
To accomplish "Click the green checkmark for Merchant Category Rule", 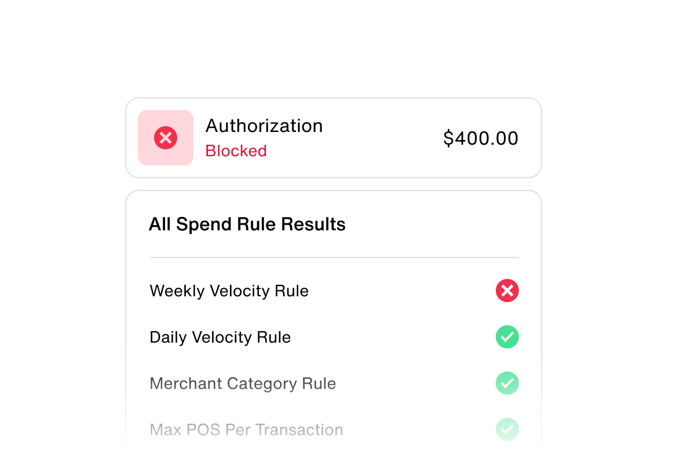I will [x=507, y=383].
